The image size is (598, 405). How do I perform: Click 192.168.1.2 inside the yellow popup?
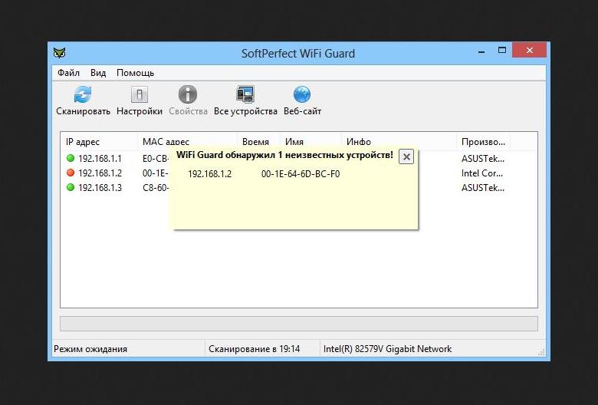pyautogui.click(x=209, y=174)
